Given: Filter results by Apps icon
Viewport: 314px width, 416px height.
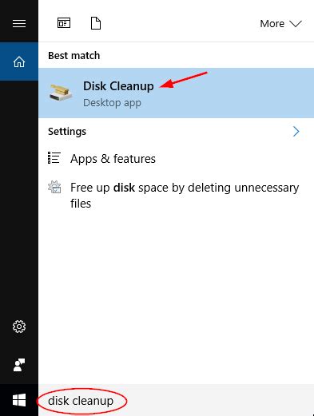Looking at the screenshot, I should tap(64, 23).
